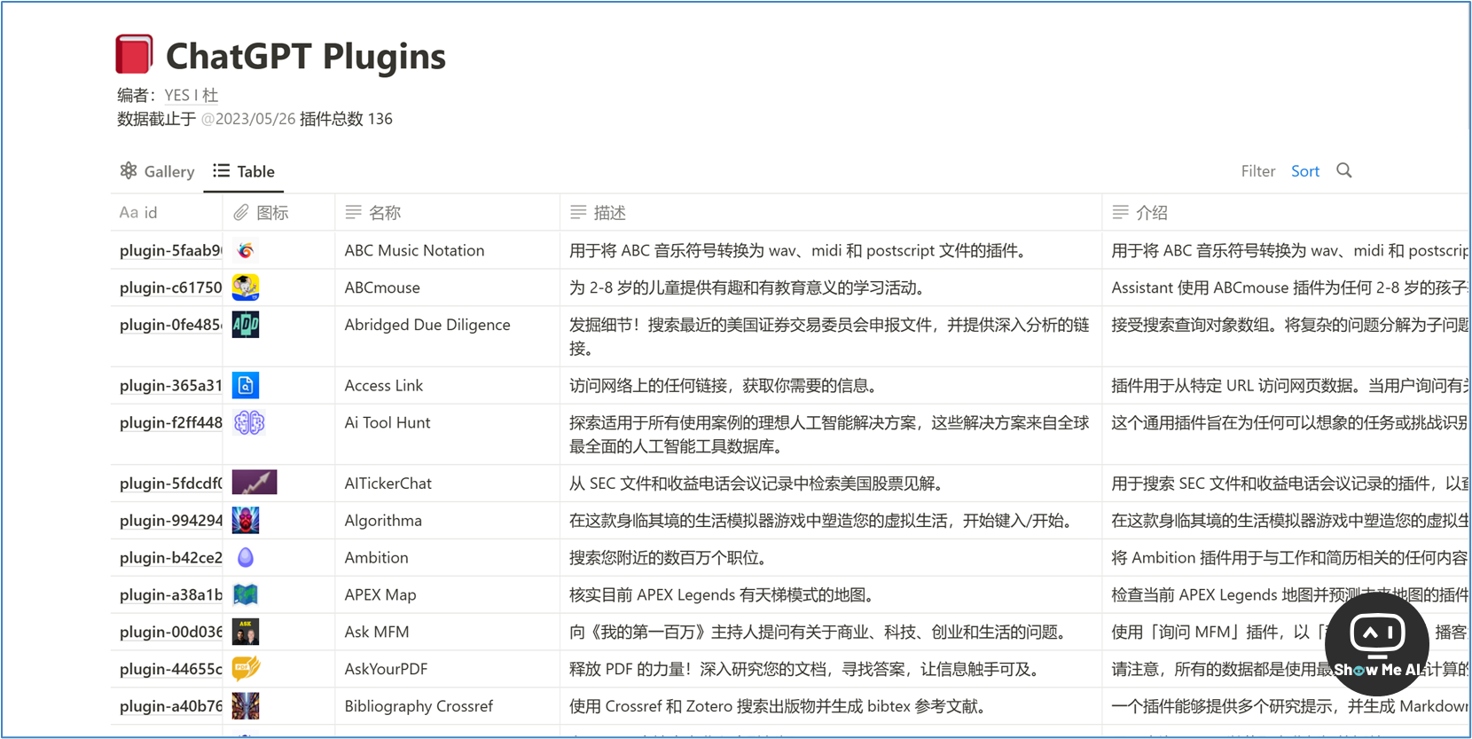
Task: Click the AITickerChat chart thumbnail
Action: 254,483
